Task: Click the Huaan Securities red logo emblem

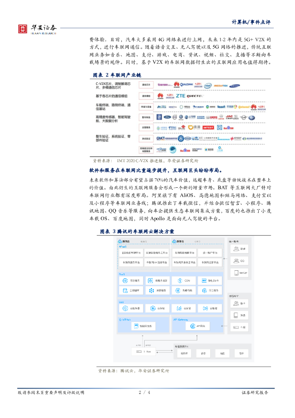Action: pyautogui.click(x=22, y=29)
